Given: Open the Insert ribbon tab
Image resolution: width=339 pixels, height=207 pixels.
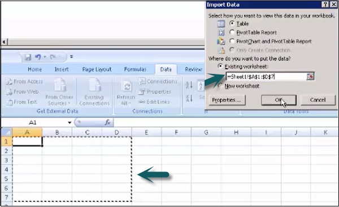Looking at the screenshot, I should (62, 69).
